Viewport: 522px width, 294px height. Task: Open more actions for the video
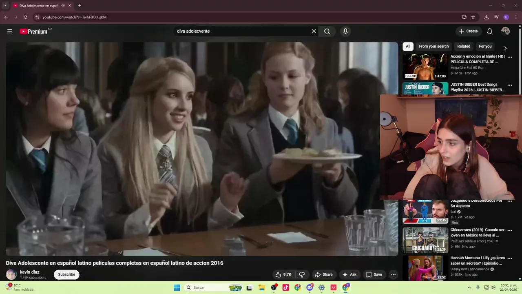click(393, 275)
